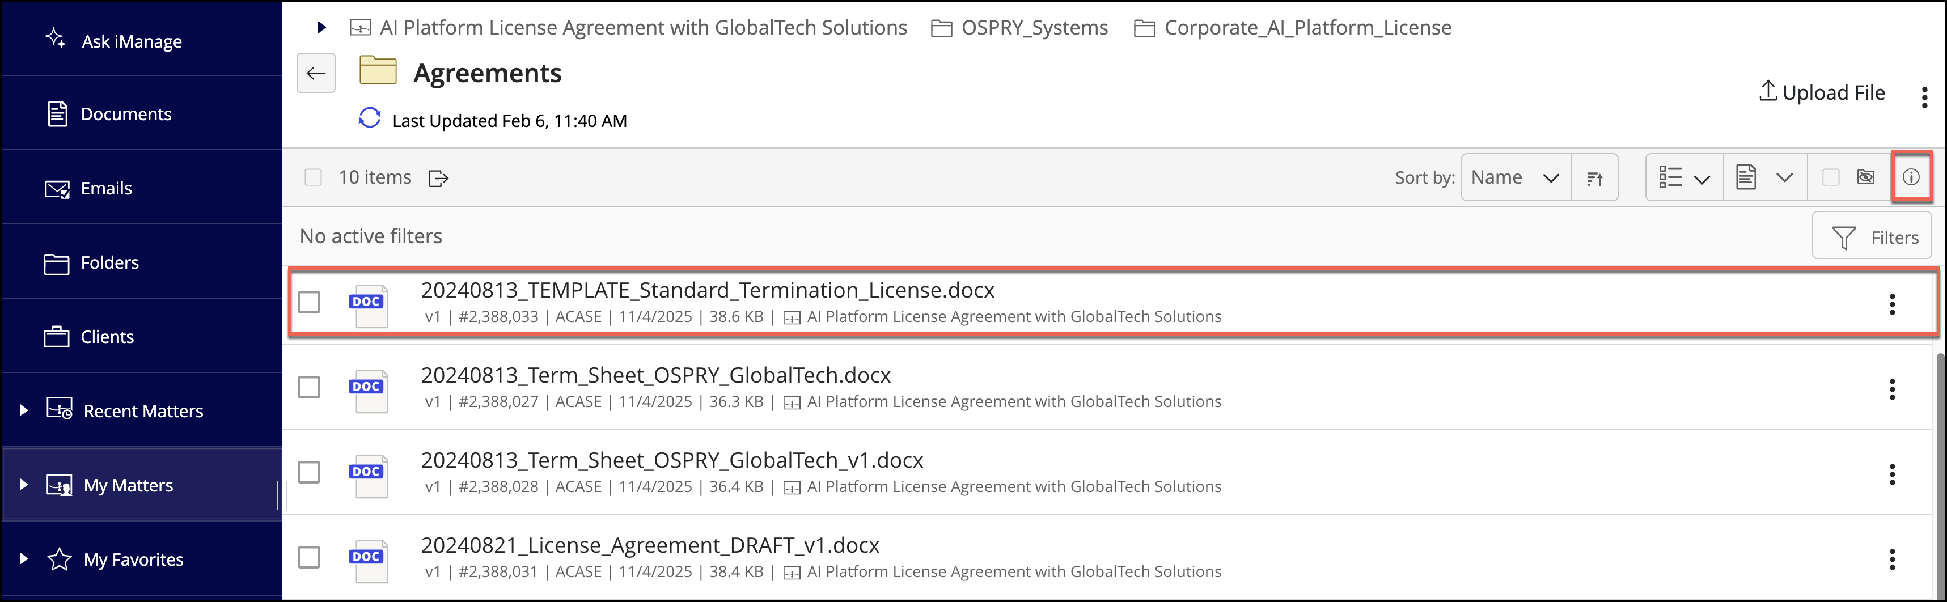Click the export items icon beside 10 items

[x=438, y=178]
